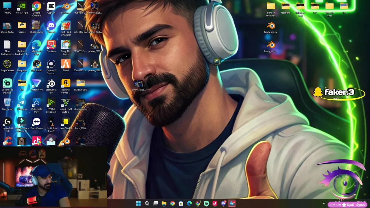Select the Logitech G HUB shortcut
Screen dimensions: 370x208
7,125
